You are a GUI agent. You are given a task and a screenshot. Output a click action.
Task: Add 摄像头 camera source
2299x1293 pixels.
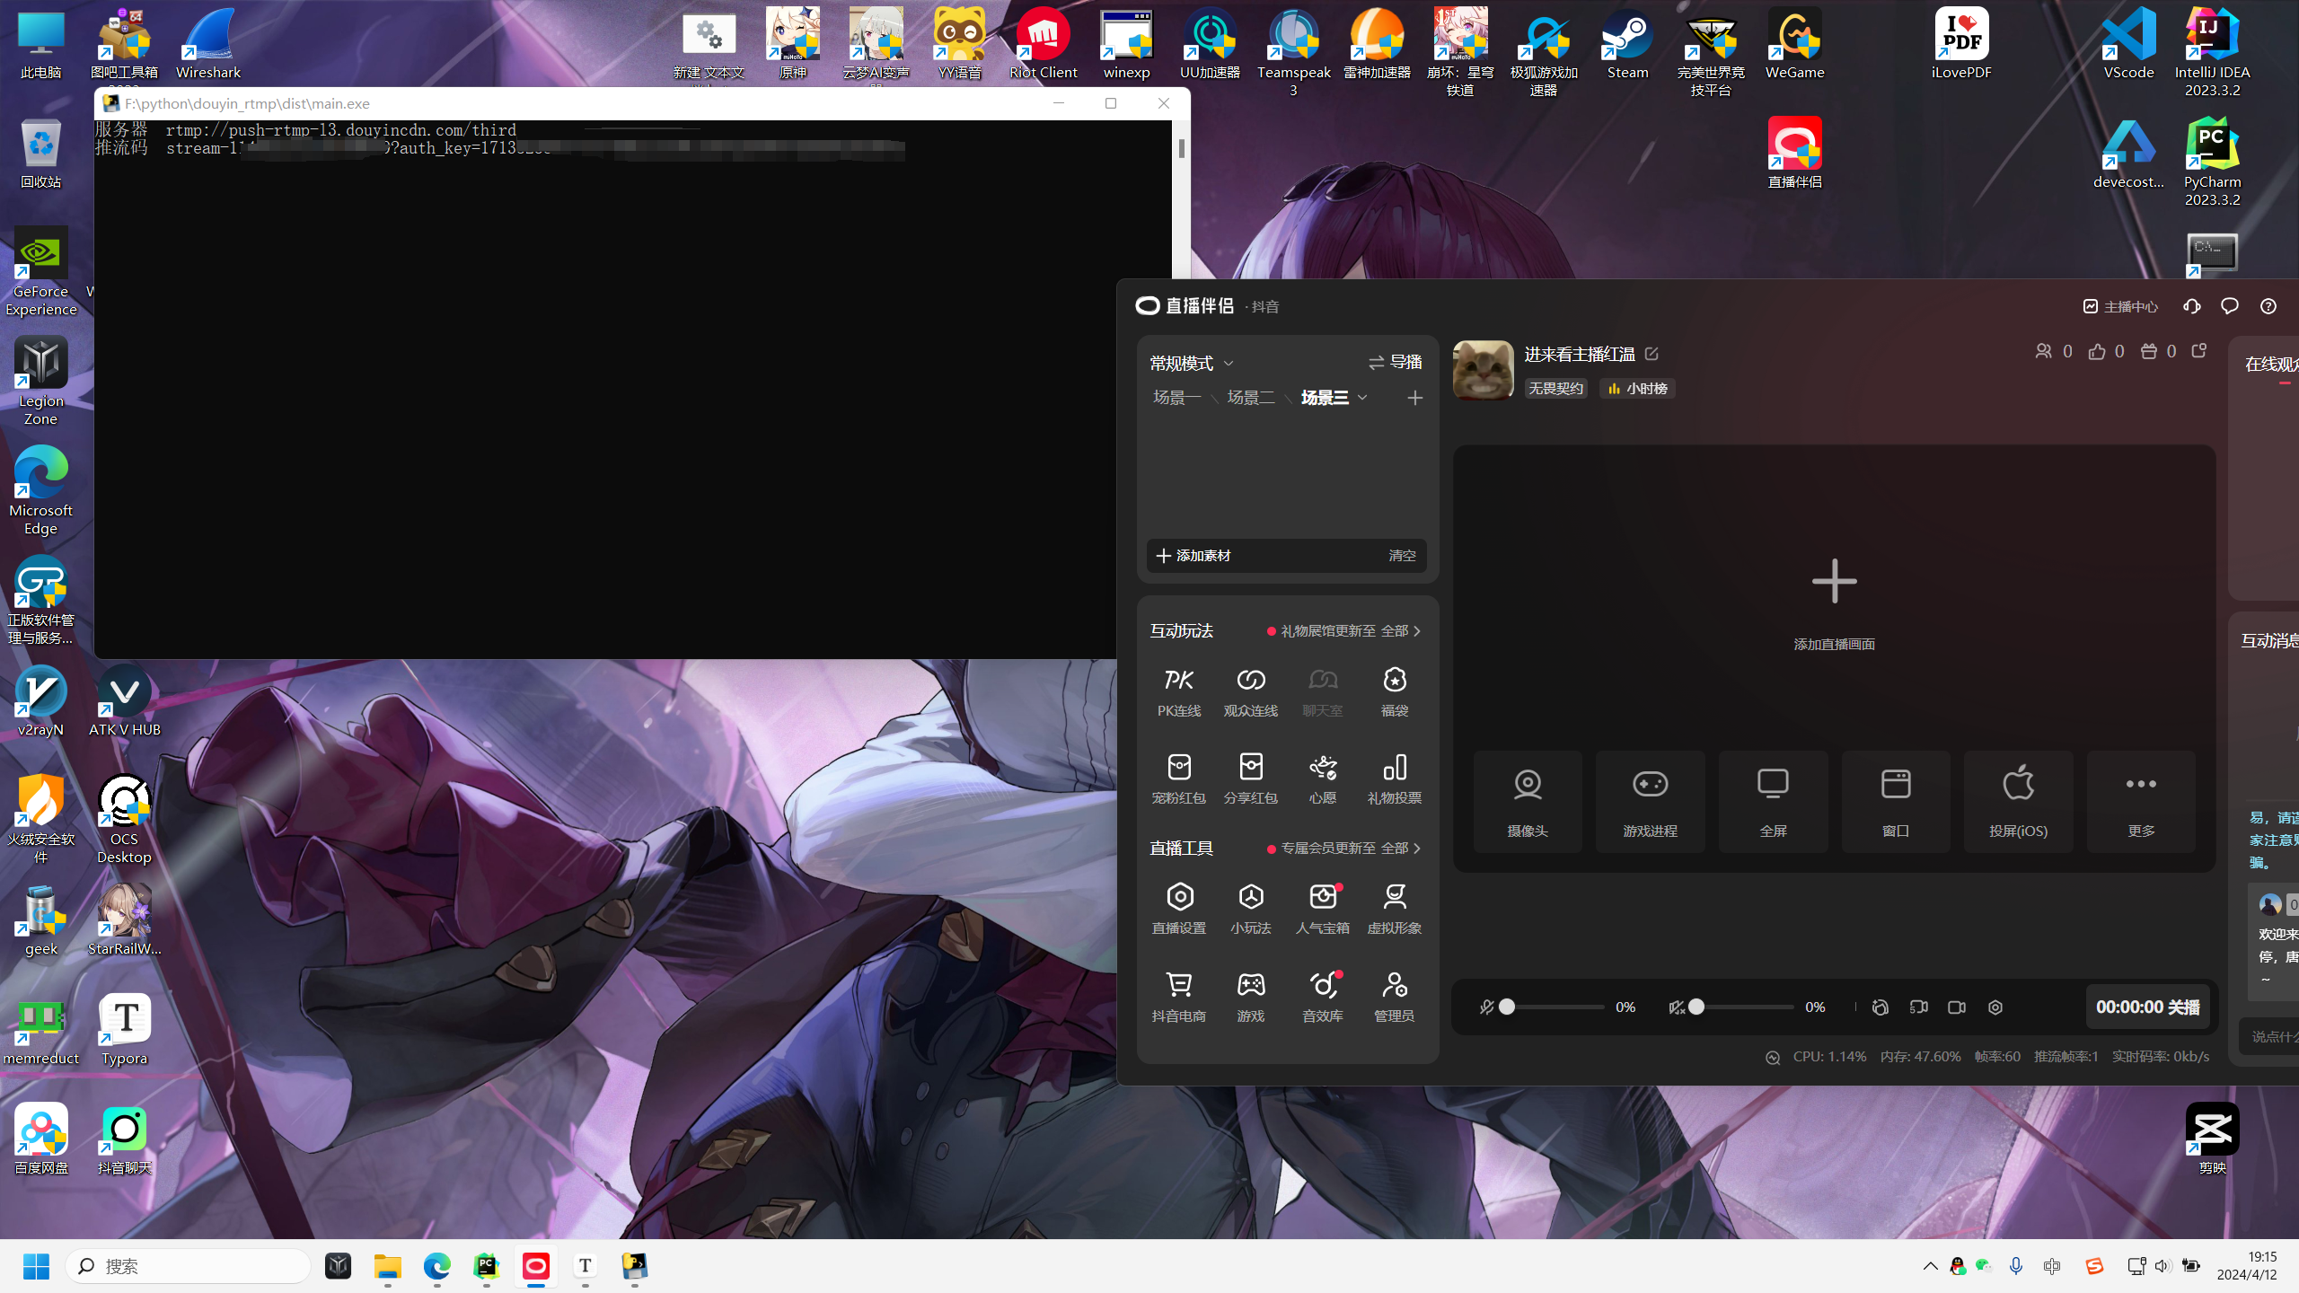pyautogui.click(x=1527, y=802)
